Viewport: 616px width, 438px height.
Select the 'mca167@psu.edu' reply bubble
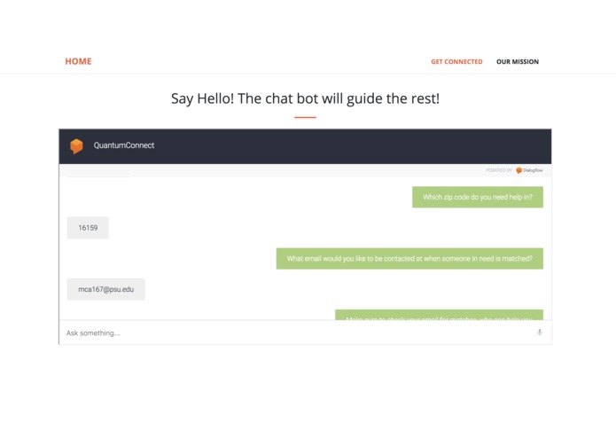[x=105, y=290]
